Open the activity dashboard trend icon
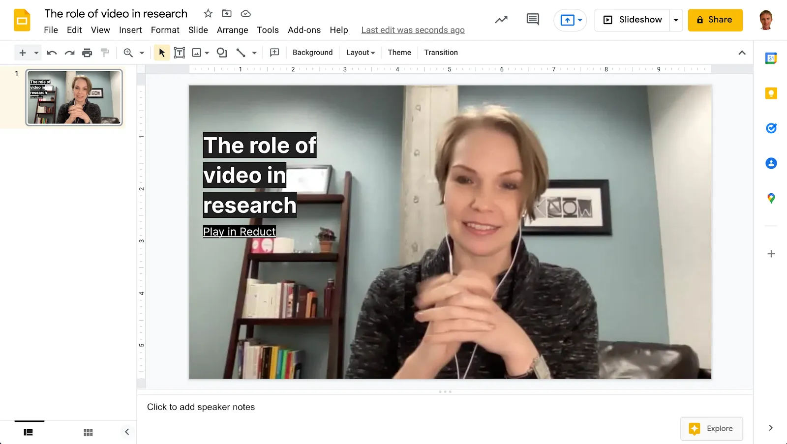Screen dimensions: 787x444 coord(501,20)
